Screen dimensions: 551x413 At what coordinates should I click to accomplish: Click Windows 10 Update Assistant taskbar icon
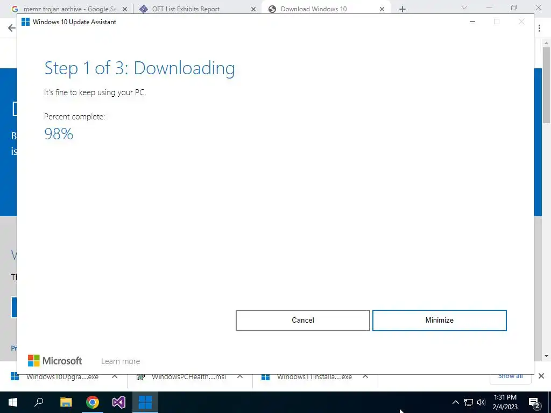coord(145,402)
